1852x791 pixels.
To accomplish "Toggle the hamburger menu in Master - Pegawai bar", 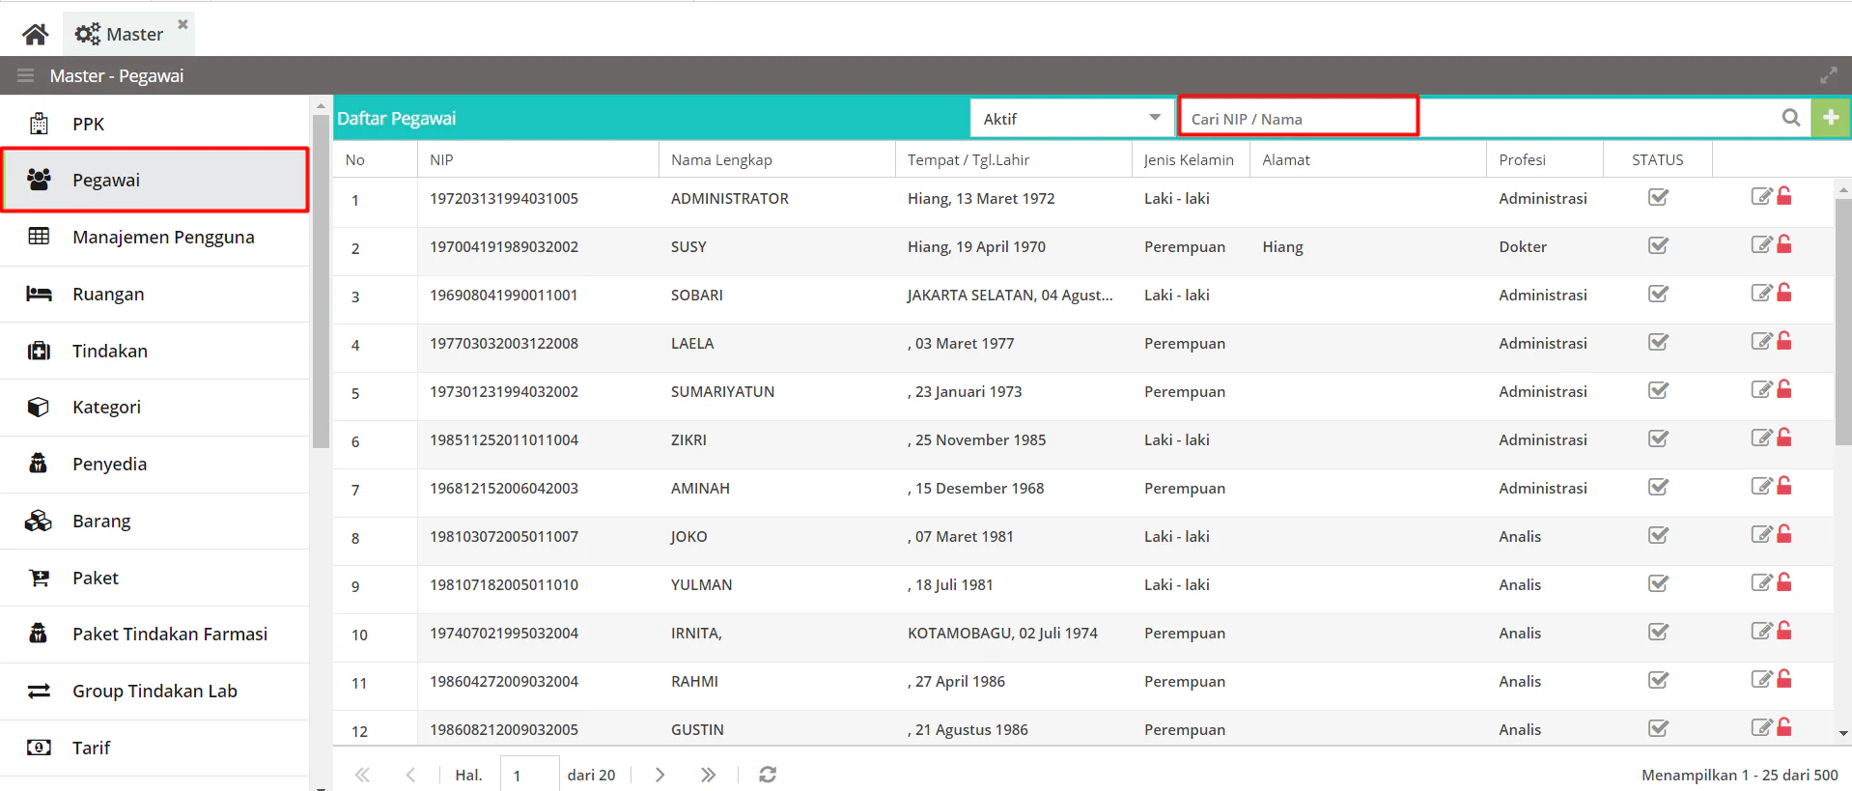I will coord(25,75).
